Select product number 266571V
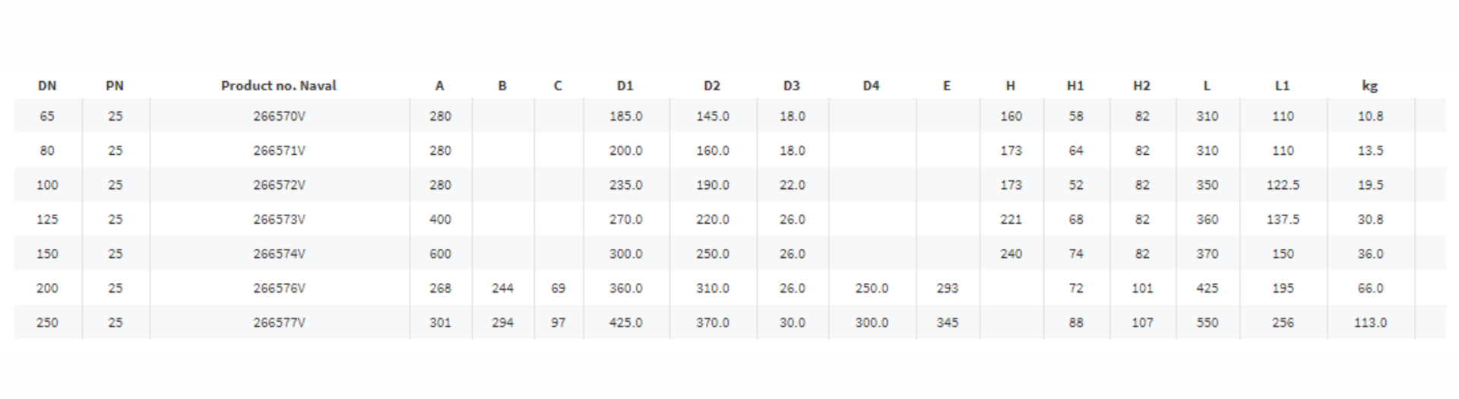Screen dimensions: 1459x399 tap(279, 150)
